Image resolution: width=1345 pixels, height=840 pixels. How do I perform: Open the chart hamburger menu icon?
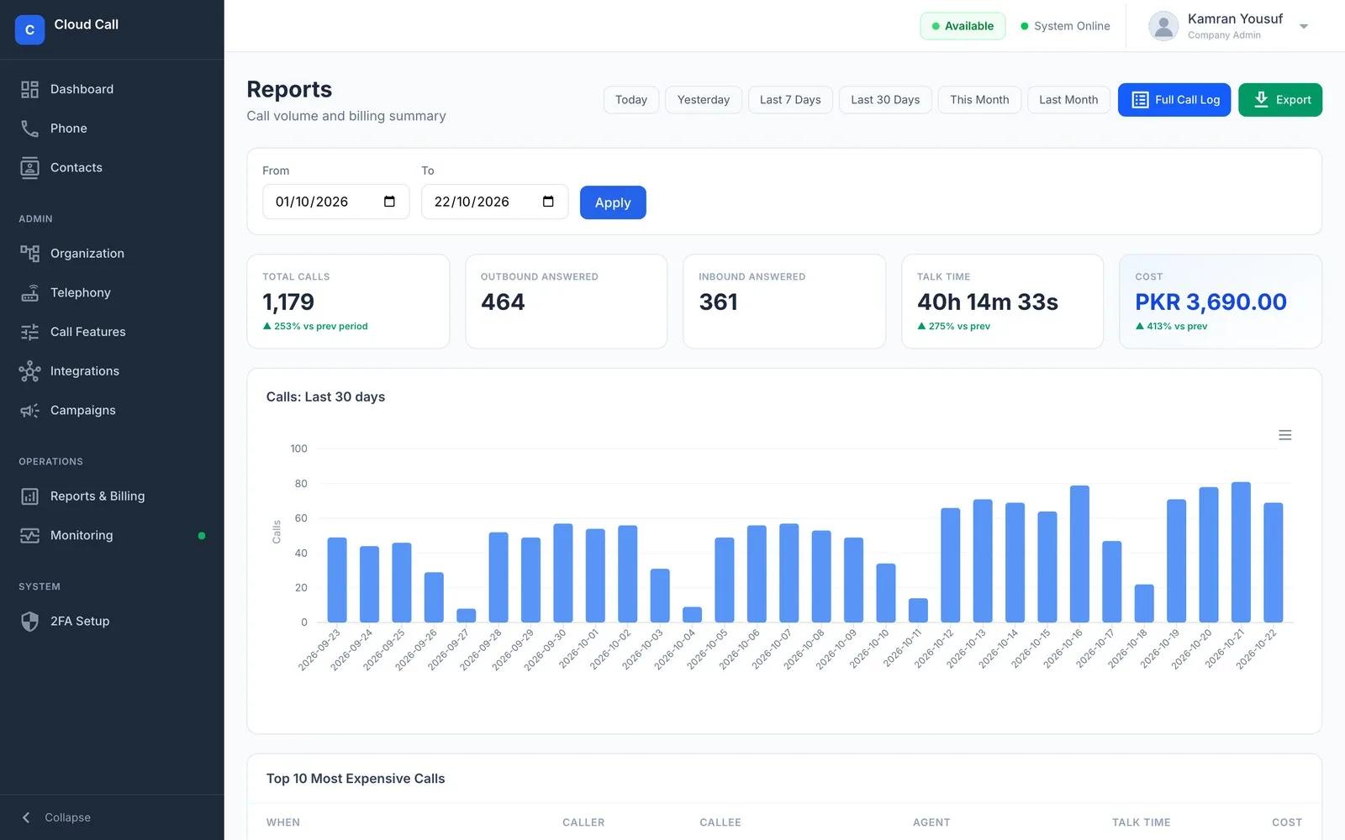[x=1284, y=435]
